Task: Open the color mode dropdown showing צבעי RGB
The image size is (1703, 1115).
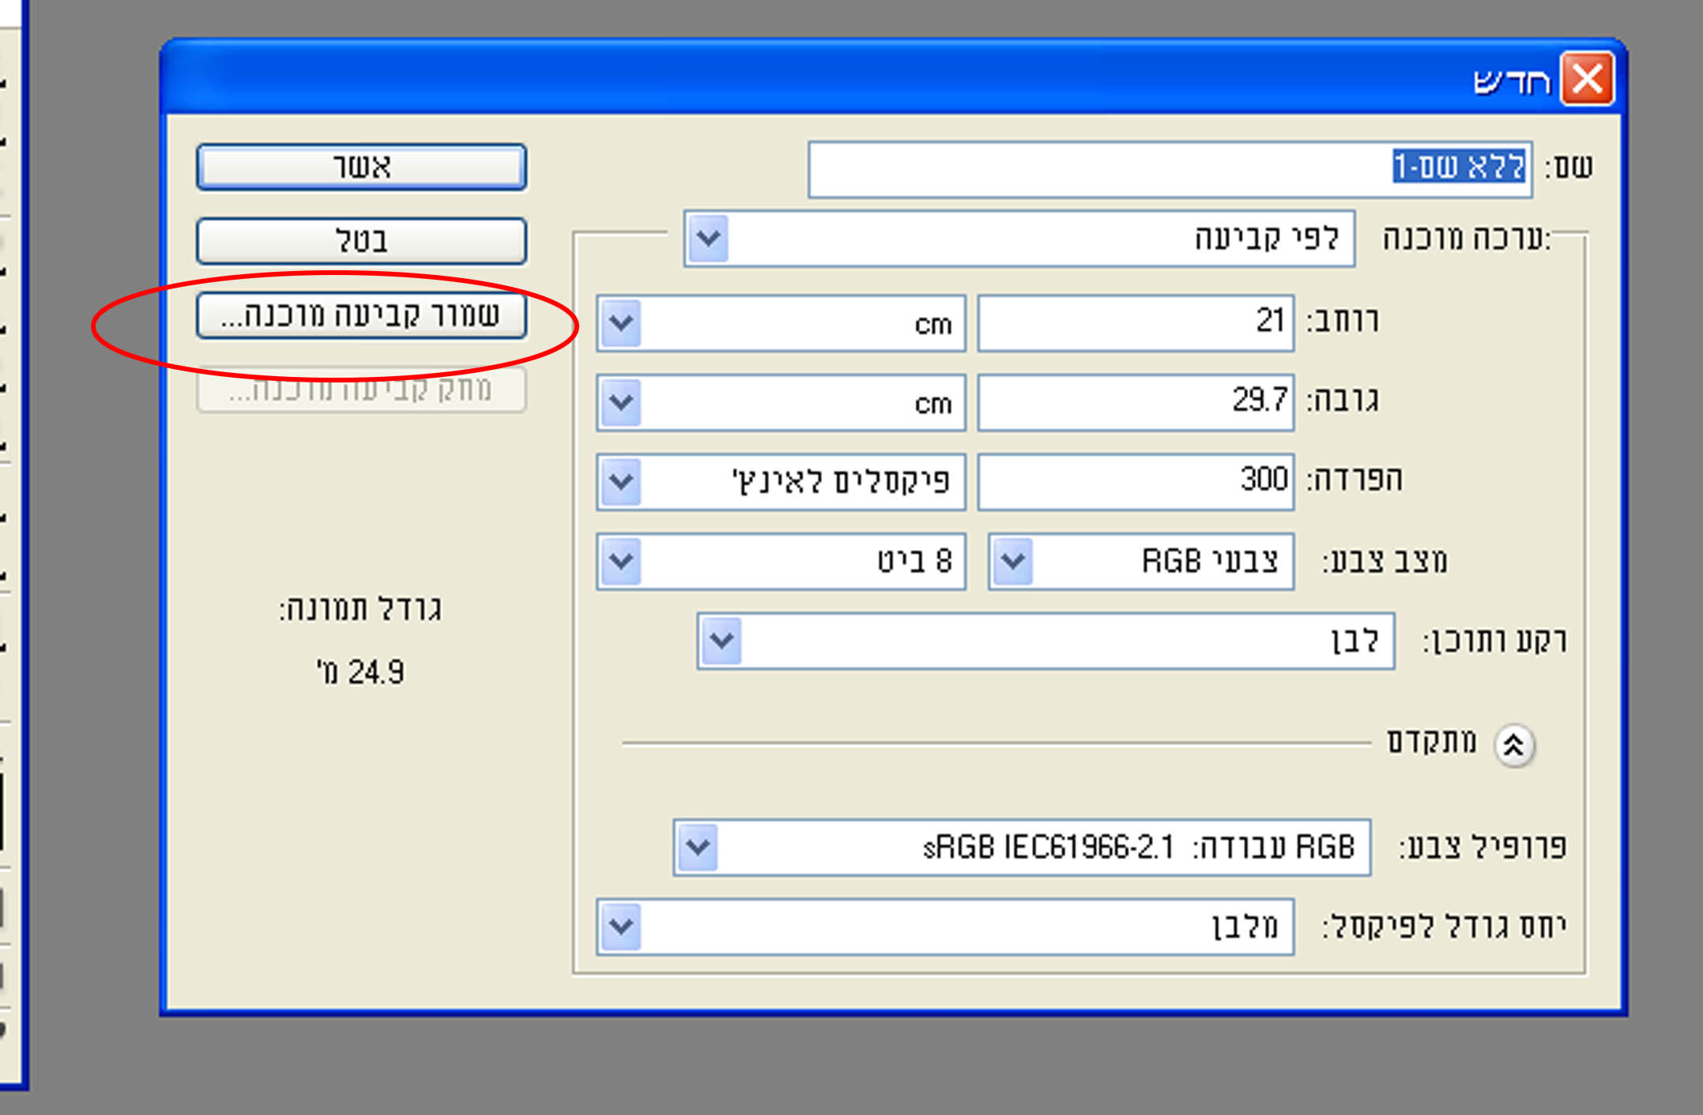Action: tap(1013, 562)
